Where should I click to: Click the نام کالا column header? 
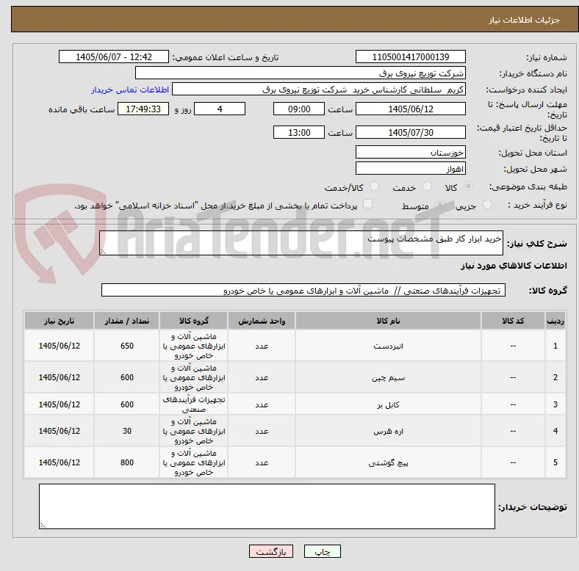pyautogui.click(x=388, y=321)
